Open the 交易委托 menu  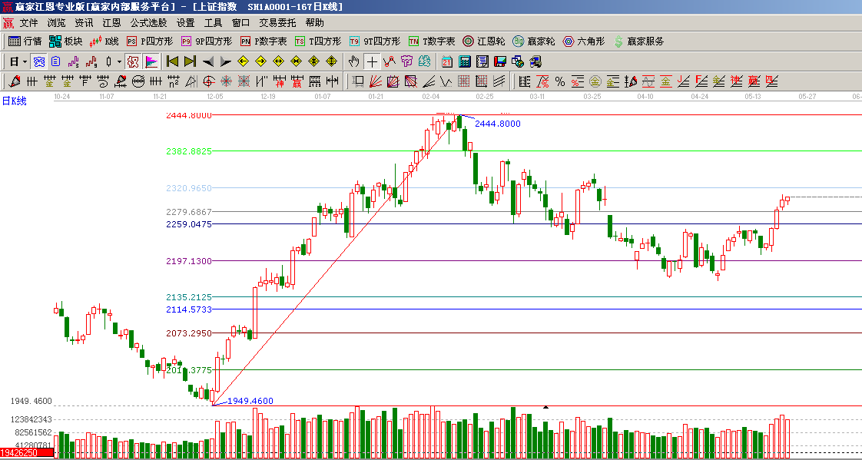(277, 23)
